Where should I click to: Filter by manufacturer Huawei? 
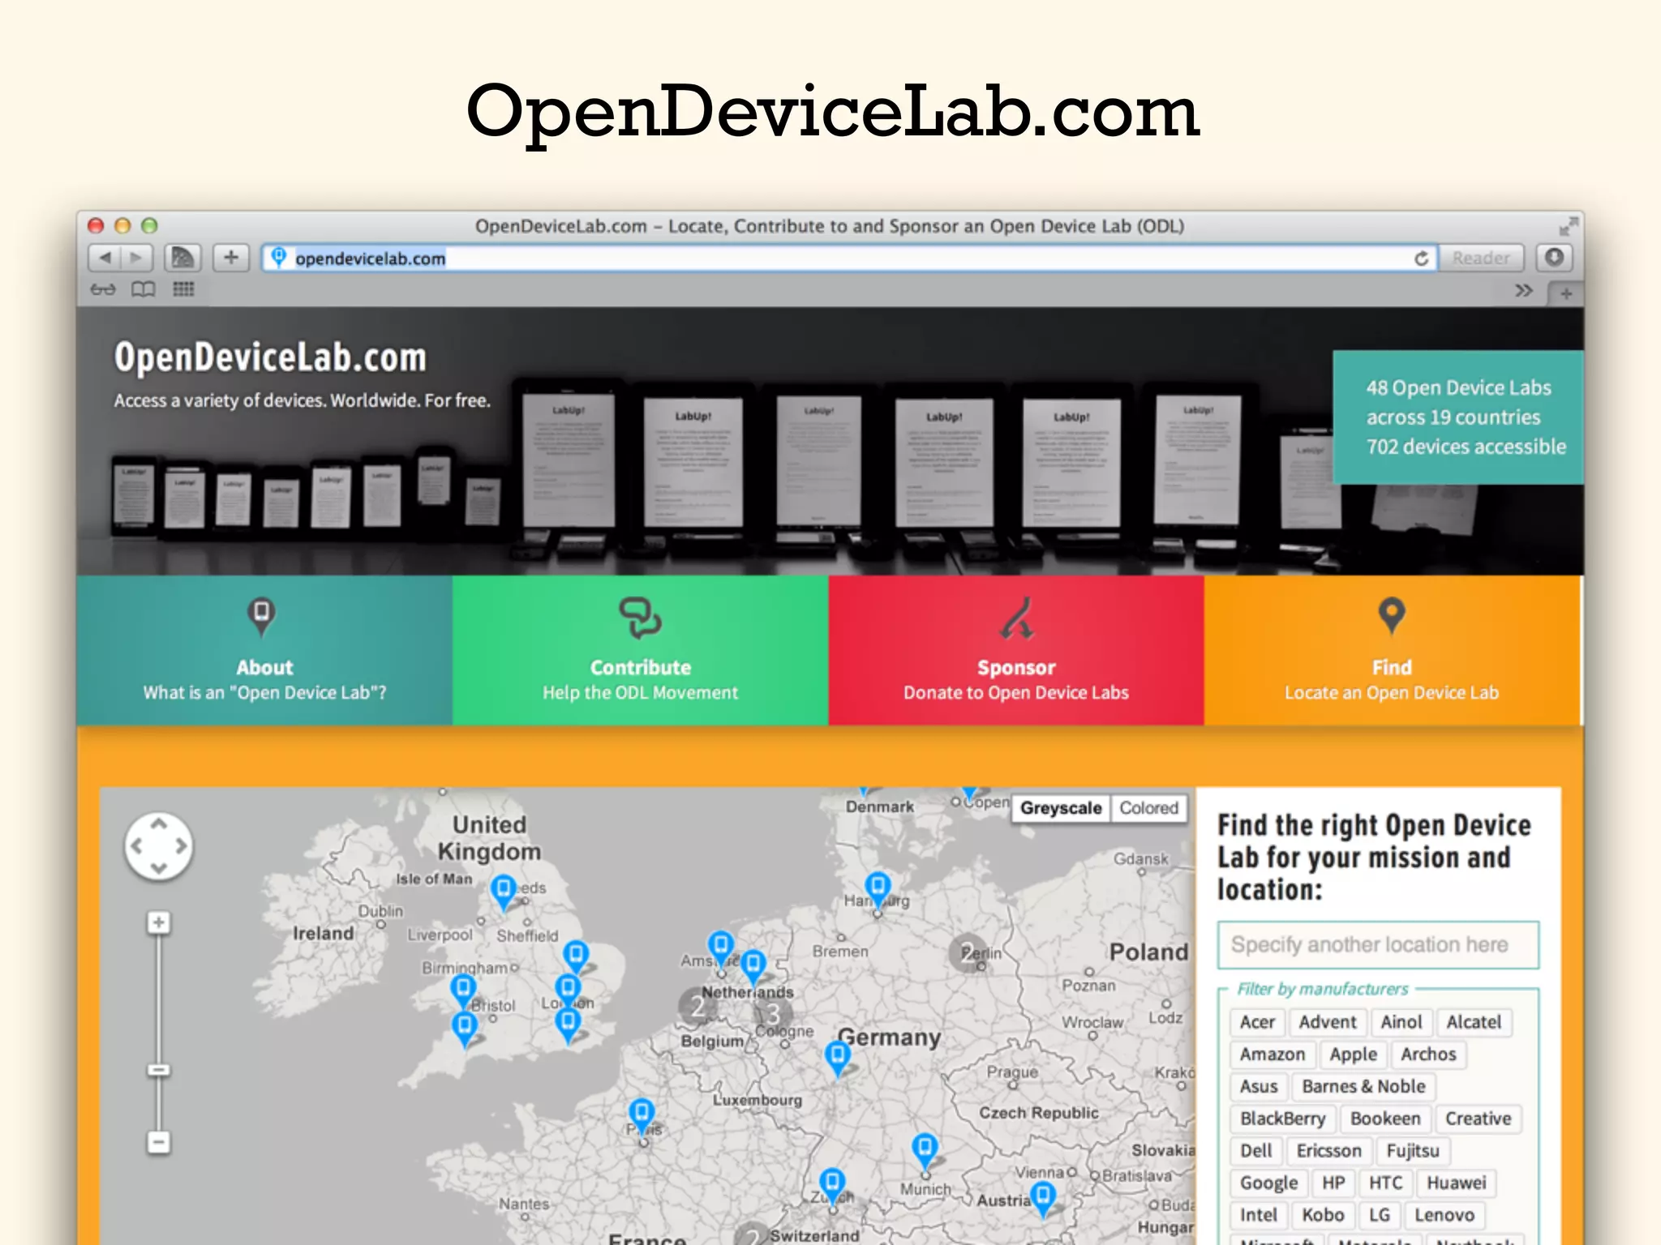pyautogui.click(x=1457, y=1183)
